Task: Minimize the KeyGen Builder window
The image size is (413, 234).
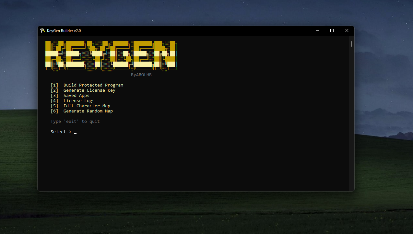Action: coord(317,30)
